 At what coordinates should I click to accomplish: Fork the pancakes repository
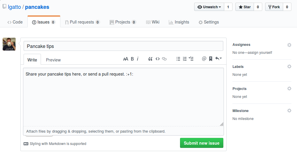(274, 7)
